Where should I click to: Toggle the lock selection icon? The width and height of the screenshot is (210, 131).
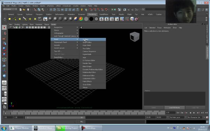click(x=82, y=10)
